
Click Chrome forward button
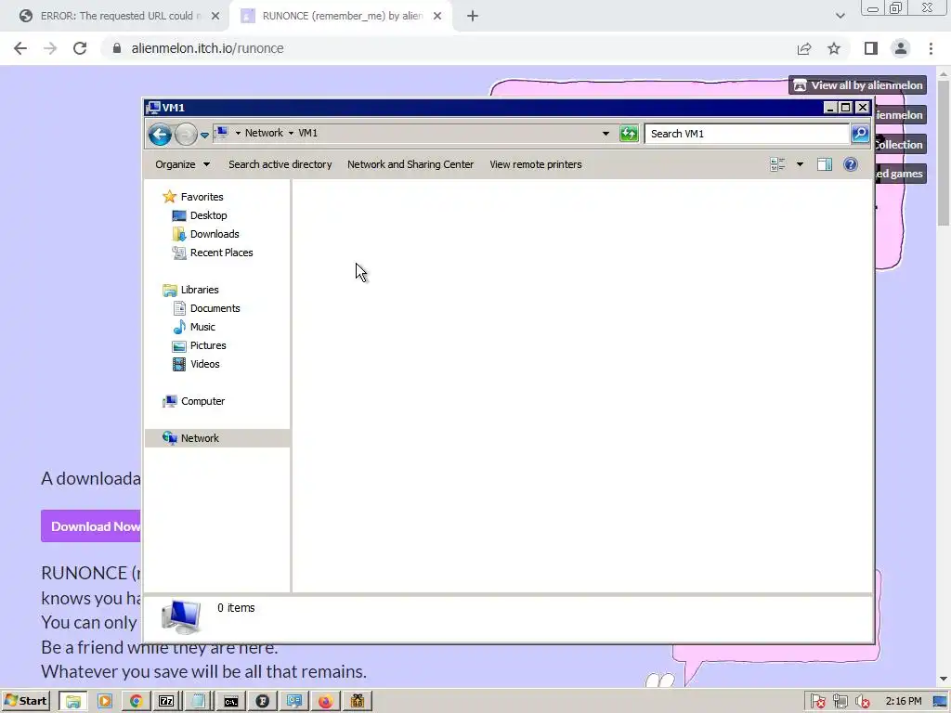(x=50, y=48)
